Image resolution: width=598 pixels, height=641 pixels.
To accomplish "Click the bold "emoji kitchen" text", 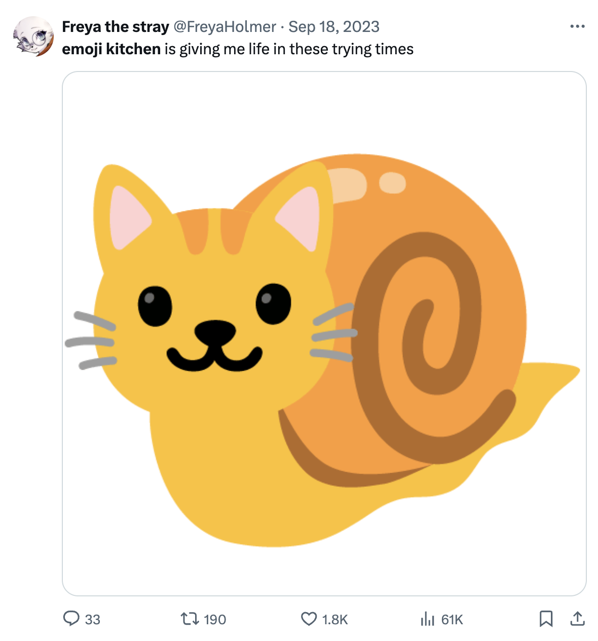I will [x=111, y=49].
